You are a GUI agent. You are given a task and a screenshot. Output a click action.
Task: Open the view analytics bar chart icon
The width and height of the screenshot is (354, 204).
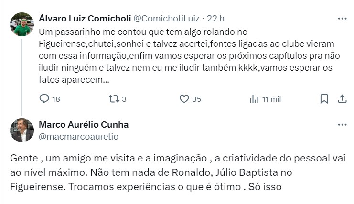click(x=254, y=99)
